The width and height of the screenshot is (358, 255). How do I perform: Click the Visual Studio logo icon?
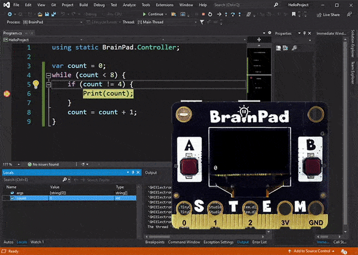point(7,5)
